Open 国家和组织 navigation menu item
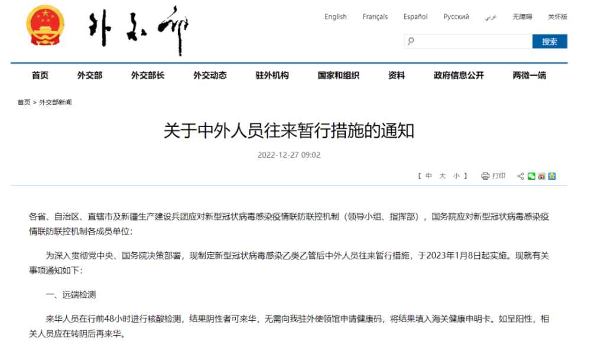Image resolution: width=591 pixels, height=351 pixels. click(339, 76)
